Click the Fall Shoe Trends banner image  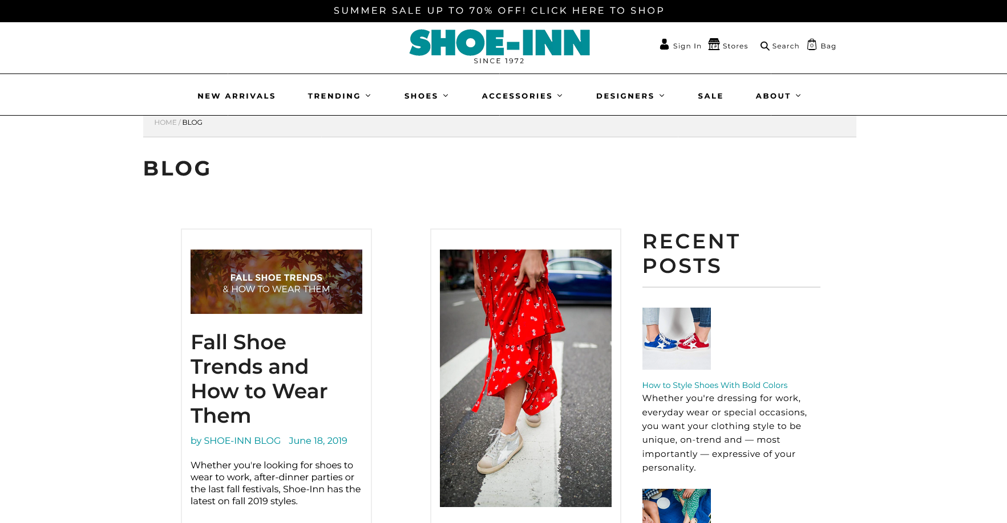pos(276,281)
